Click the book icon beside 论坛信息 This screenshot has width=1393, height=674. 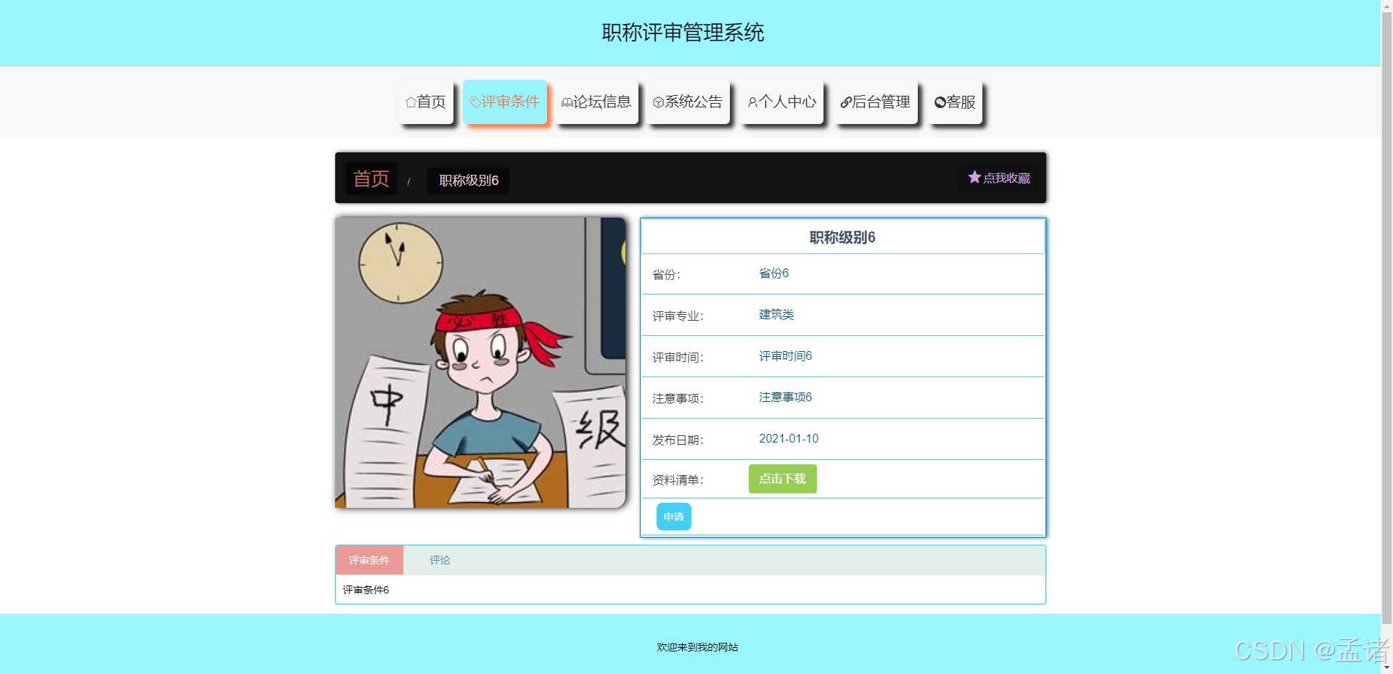point(567,102)
